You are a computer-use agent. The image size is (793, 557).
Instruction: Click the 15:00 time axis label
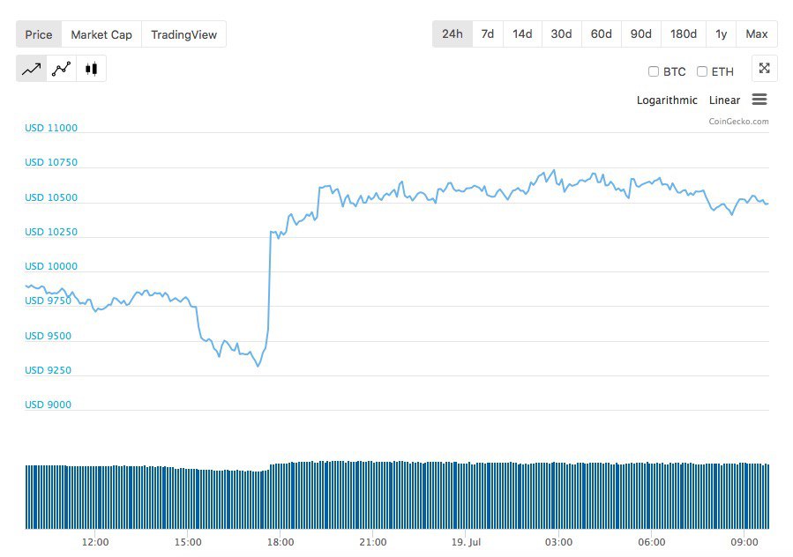click(188, 542)
